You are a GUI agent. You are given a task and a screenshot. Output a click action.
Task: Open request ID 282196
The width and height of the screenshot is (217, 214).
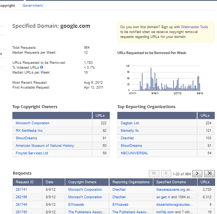[21, 197]
